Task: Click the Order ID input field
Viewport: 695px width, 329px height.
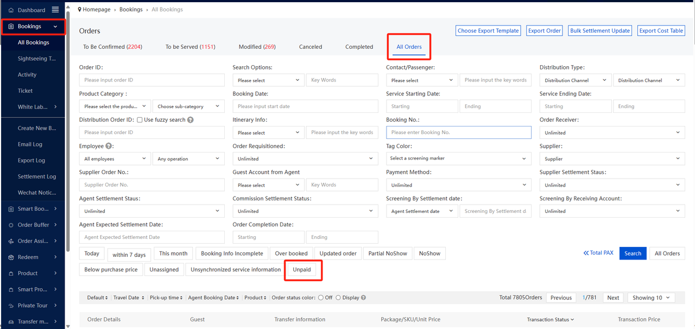Action: point(151,80)
